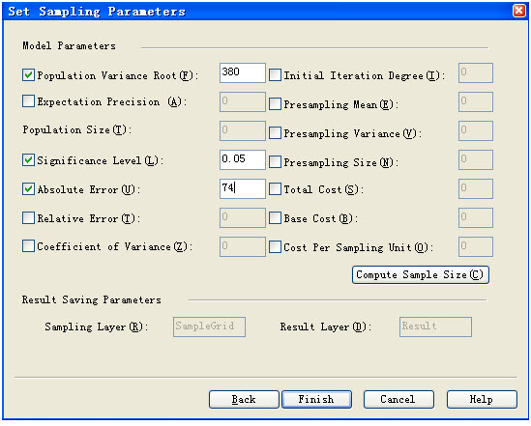Enable Total Cost checkbox

click(275, 189)
